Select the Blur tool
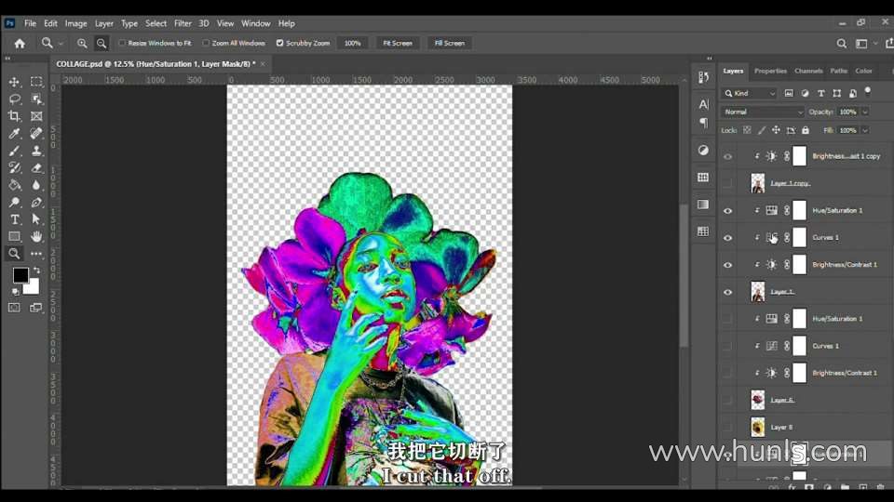894x502 pixels. tap(36, 185)
